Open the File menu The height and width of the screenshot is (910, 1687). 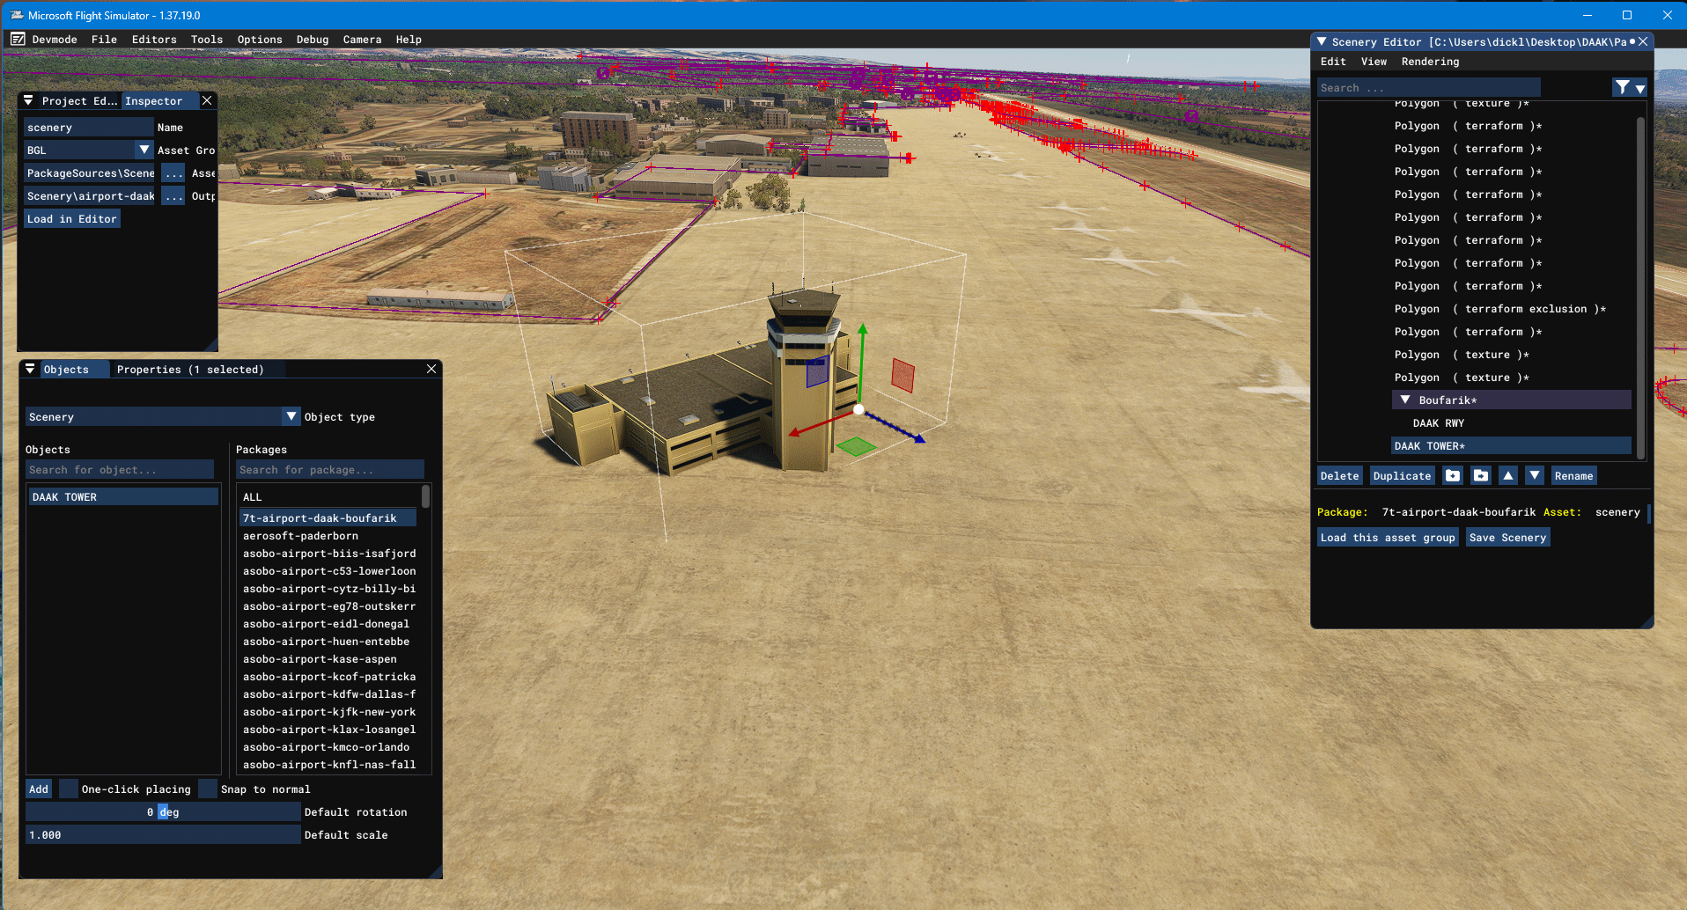pos(104,40)
